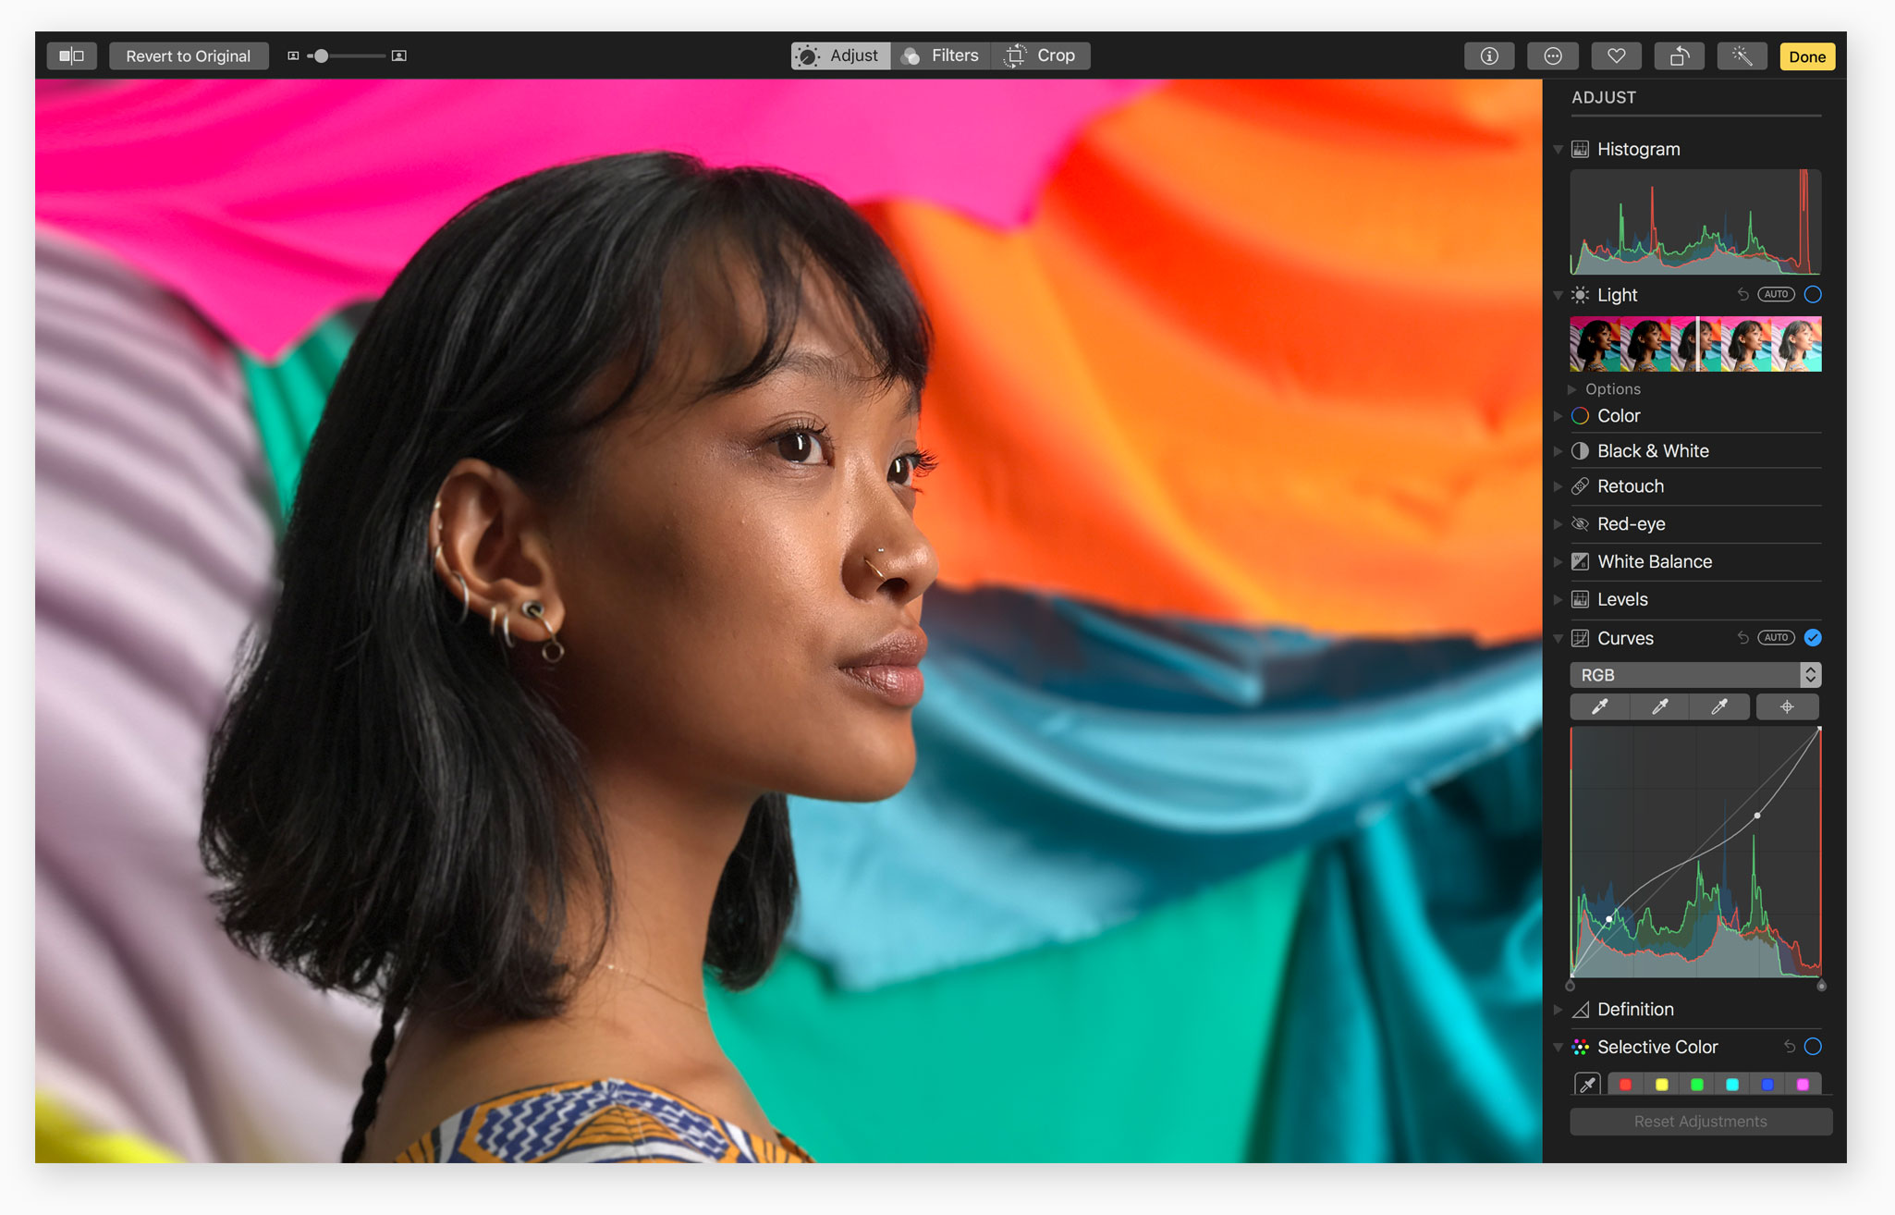This screenshot has height=1215, width=1895.
Task: Click the auto enhance magic wand icon
Action: tap(1742, 56)
